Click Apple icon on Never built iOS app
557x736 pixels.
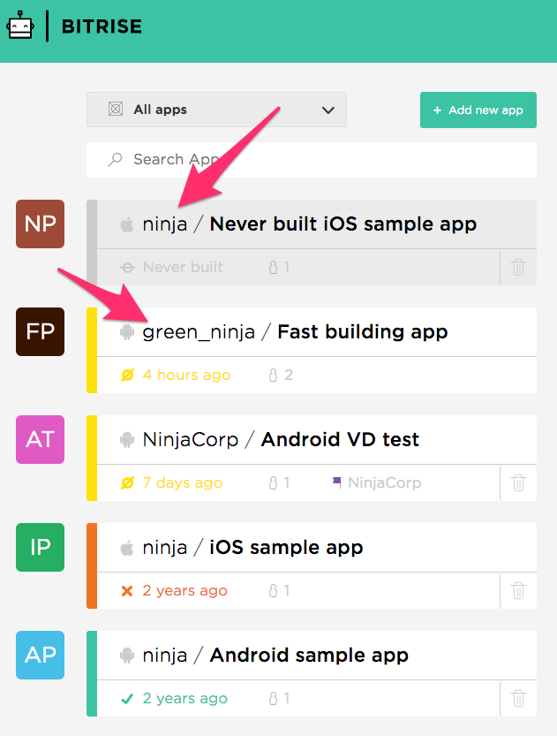tap(126, 224)
